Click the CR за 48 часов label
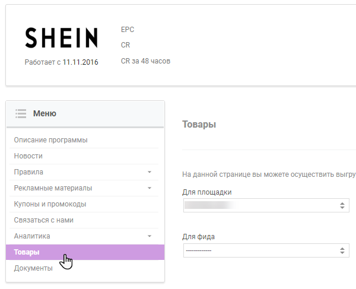 (145, 61)
